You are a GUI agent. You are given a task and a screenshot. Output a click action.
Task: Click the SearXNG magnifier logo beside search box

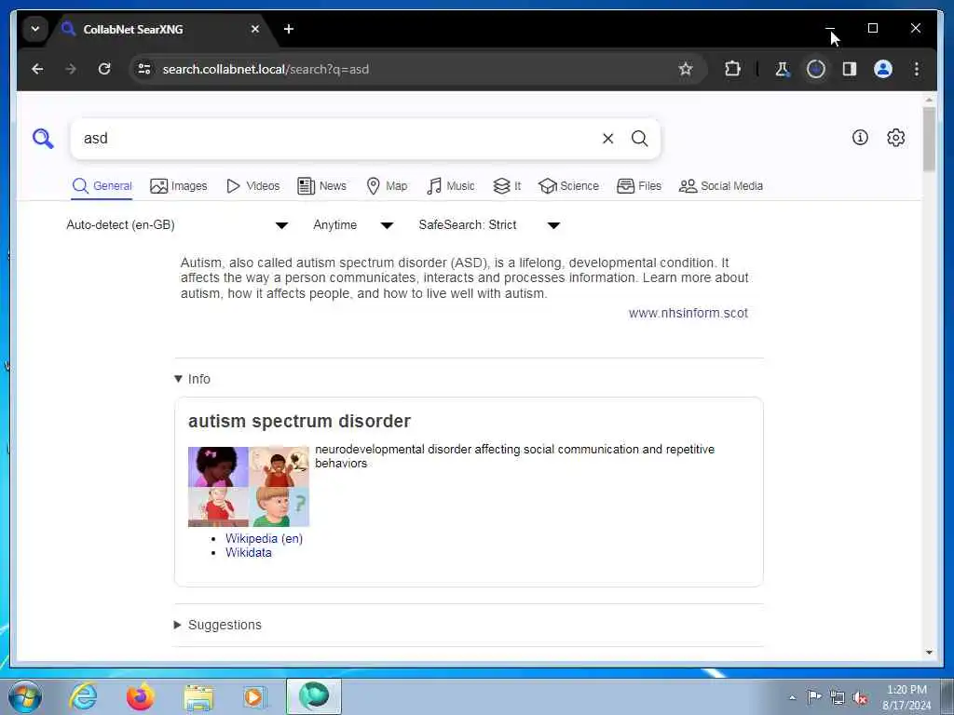coord(43,139)
